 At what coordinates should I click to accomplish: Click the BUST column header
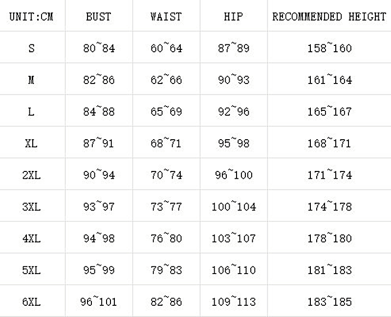point(98,17)
